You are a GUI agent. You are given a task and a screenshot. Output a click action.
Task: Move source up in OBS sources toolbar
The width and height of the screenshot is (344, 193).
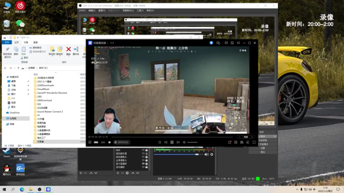pos(133,173)
